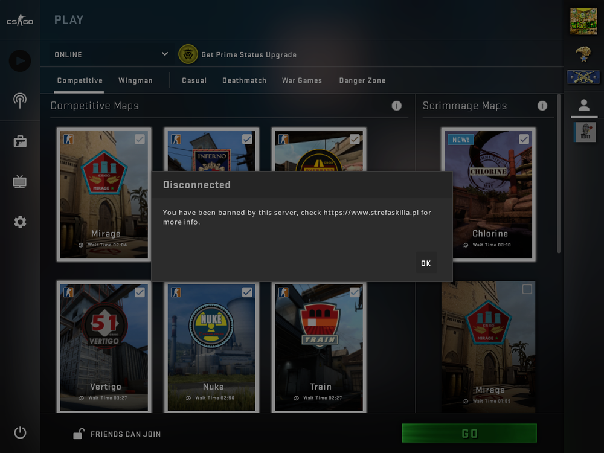Image resolution: width=604 pixels, height=453 pixels.
Task: Switch to the Competitive tab
Action: tap(80, 80)
